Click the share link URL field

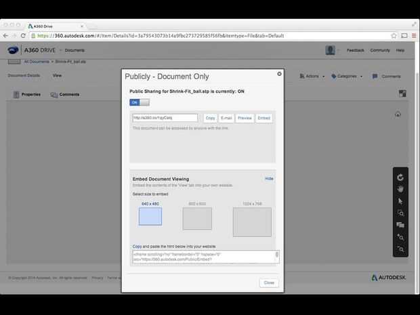pyautogui.click(x=165, y=118)
